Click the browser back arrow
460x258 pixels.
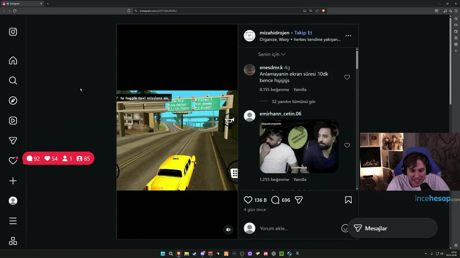pos(4,11)
